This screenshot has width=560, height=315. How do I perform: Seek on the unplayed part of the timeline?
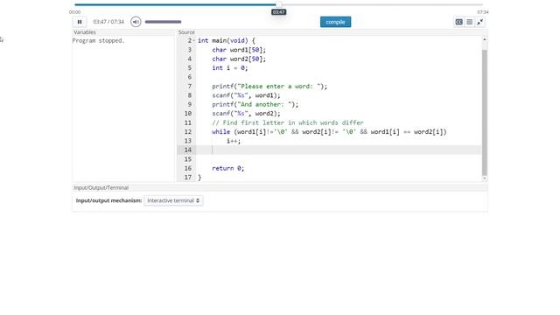click(x=382, y=4)
